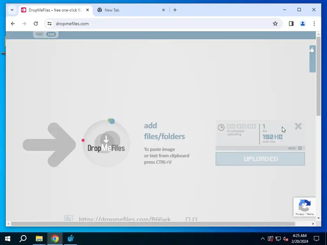This screenshot has height=245, width=327.
Task: Click the horizontal page scrollbar thumb
Action: 153,224
